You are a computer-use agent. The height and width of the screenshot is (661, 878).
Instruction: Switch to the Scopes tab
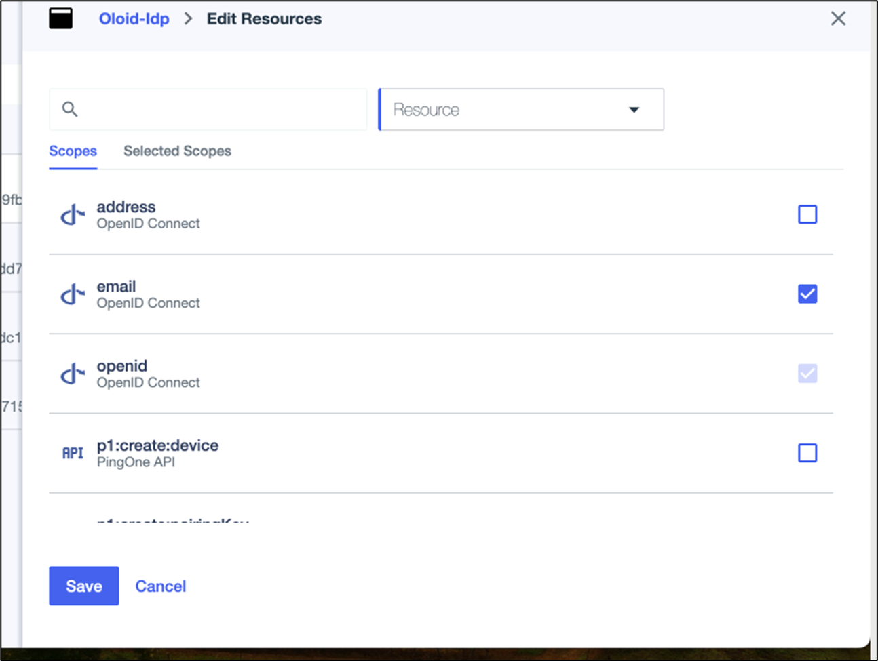point(73,151)
